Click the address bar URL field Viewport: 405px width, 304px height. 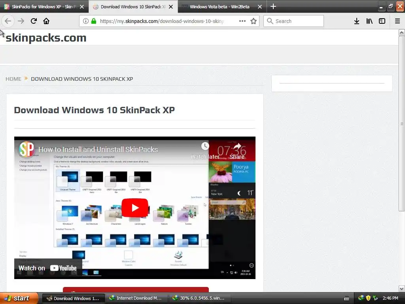162,21
